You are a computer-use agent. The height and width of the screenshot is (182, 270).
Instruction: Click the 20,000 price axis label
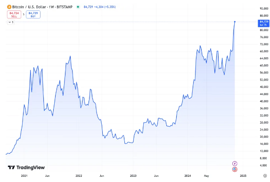coord(264,137)
